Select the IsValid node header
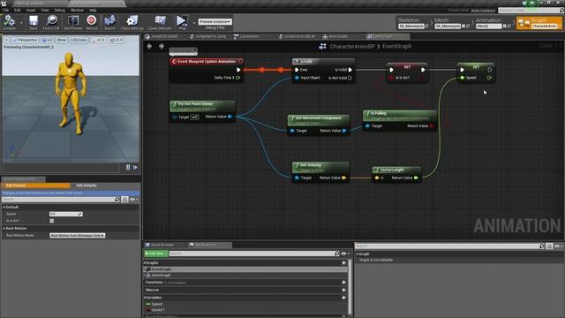Screen dimensions: 565x318 323,61
